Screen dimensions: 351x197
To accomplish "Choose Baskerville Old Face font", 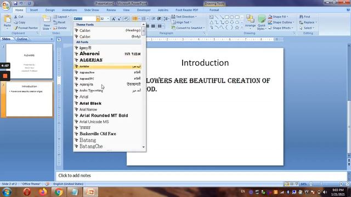I will click(108, 134).
